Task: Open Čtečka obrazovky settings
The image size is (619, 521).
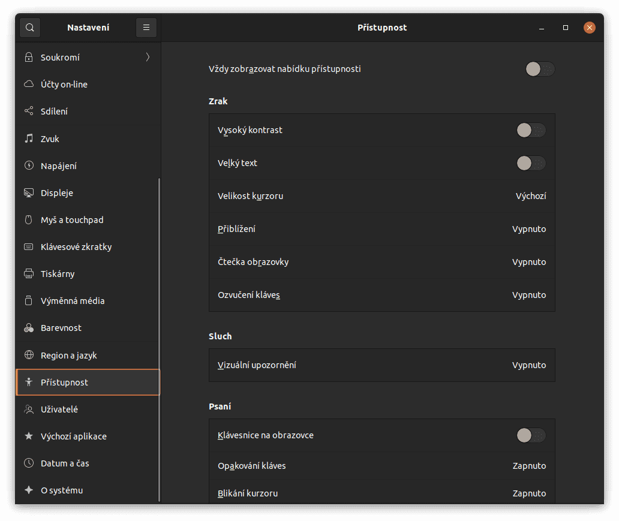Action: pyautogui.click(x=381, y=262)
